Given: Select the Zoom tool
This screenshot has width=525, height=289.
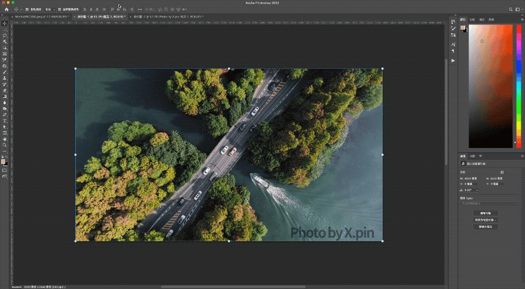Looking at the screenshot, I should 5,145.
